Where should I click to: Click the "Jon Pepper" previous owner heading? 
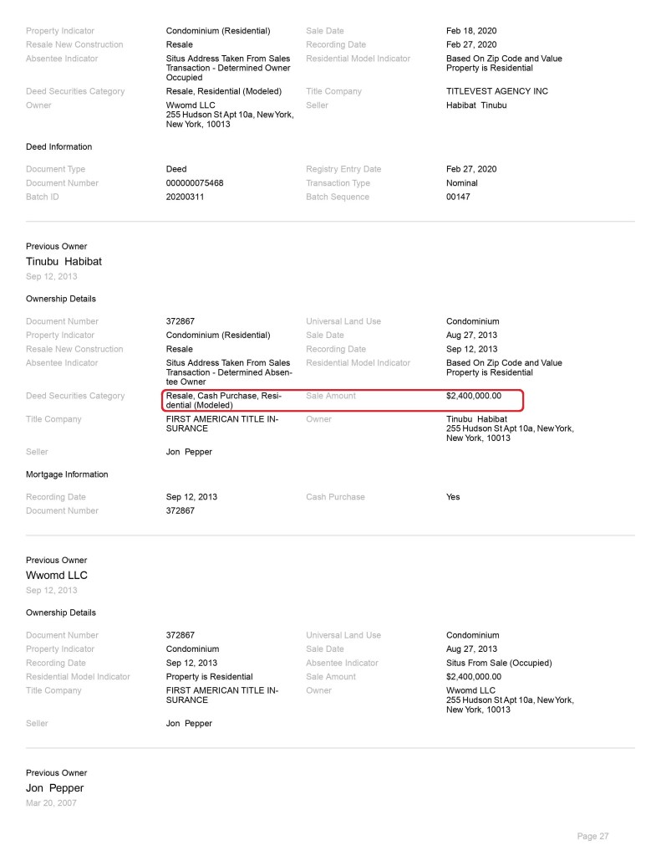[54, 787]
